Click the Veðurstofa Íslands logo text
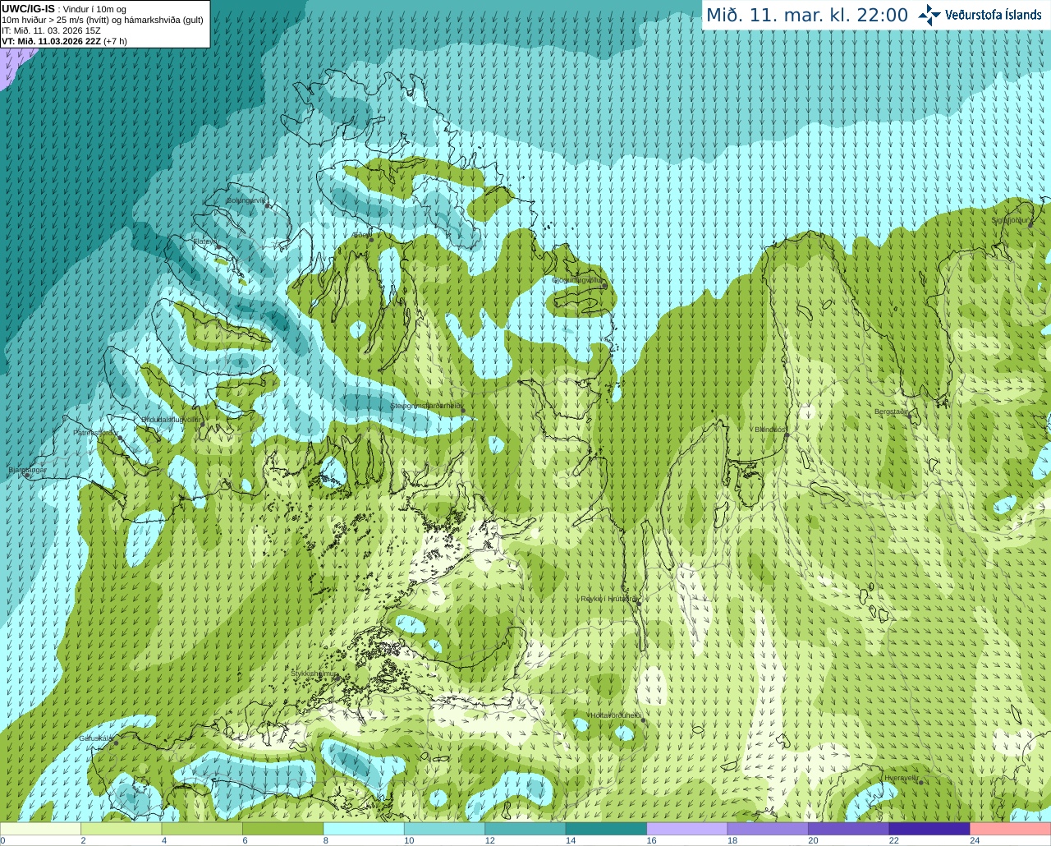 (993, 15)
